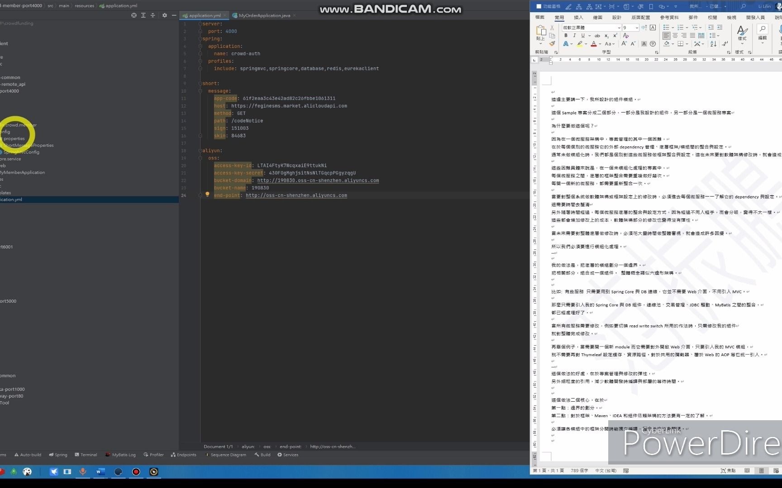Open the Change Case Aa dropdown

click(x=610, y=44)
